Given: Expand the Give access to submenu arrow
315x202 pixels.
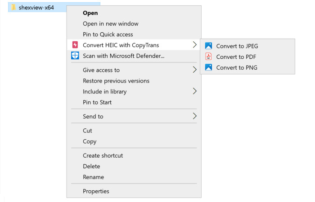Looking at the screenshot, I should (194, 70).
